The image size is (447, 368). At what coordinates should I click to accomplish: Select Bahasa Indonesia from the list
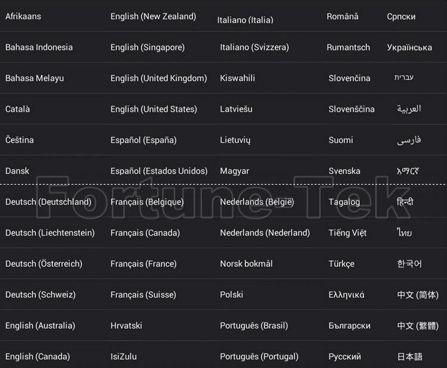tap(39, 47)
